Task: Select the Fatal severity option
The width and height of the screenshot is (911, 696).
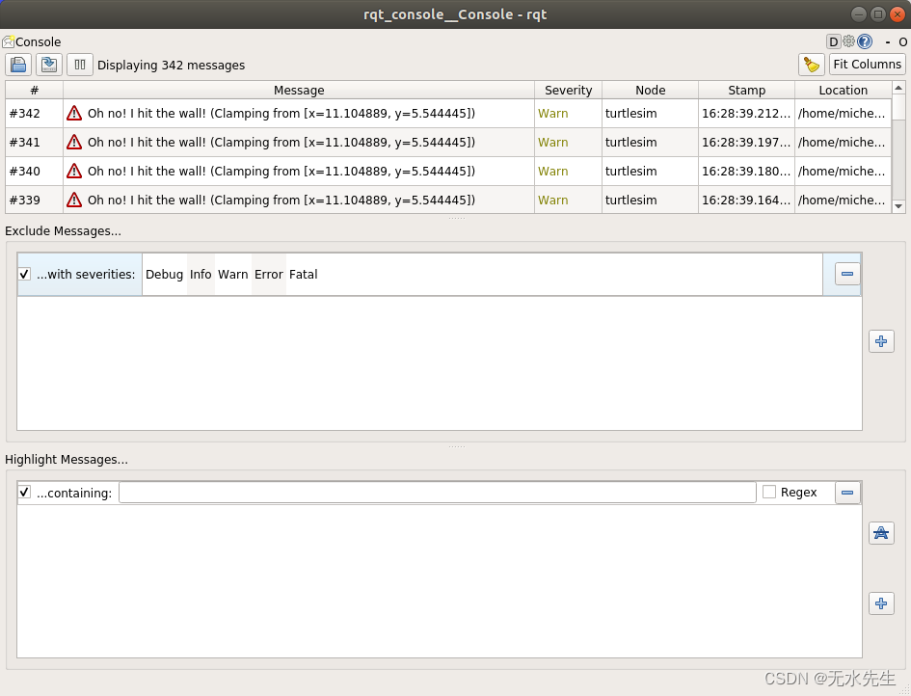Action: click(304, 274)
